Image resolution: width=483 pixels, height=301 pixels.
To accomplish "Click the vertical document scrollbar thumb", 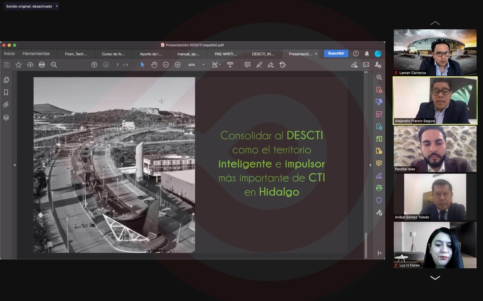I will tap(365, 245).
